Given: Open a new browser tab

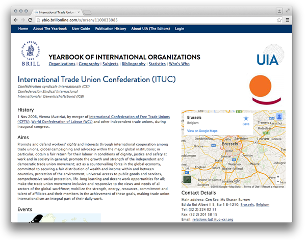Looking at the screenshot, I should click(87, 12).
